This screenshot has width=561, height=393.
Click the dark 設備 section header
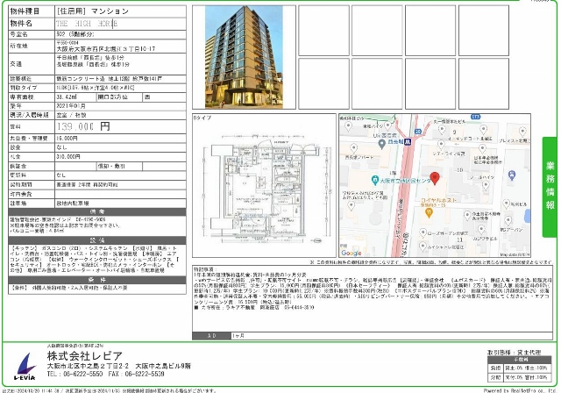coord(97,240)
